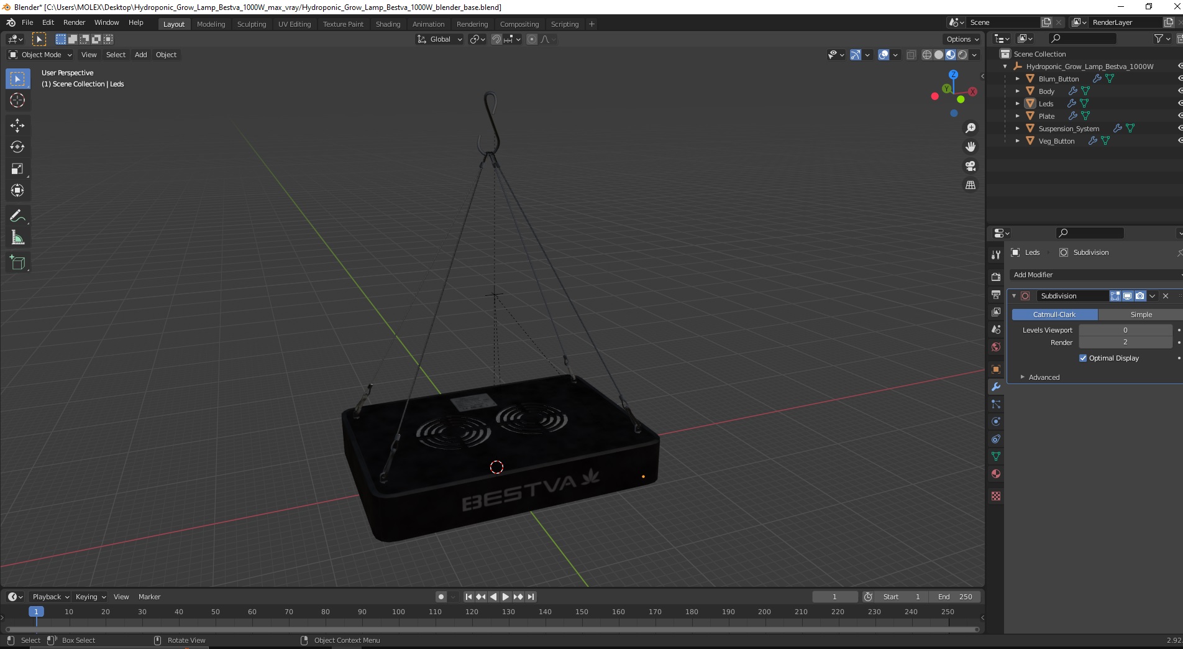The width and height of the screenshot is (1183, 649).
Task: Collapse the Hydroponic_Grow_Lamp_Bestva_1000W collection
Action: [x=1005, y=67]
